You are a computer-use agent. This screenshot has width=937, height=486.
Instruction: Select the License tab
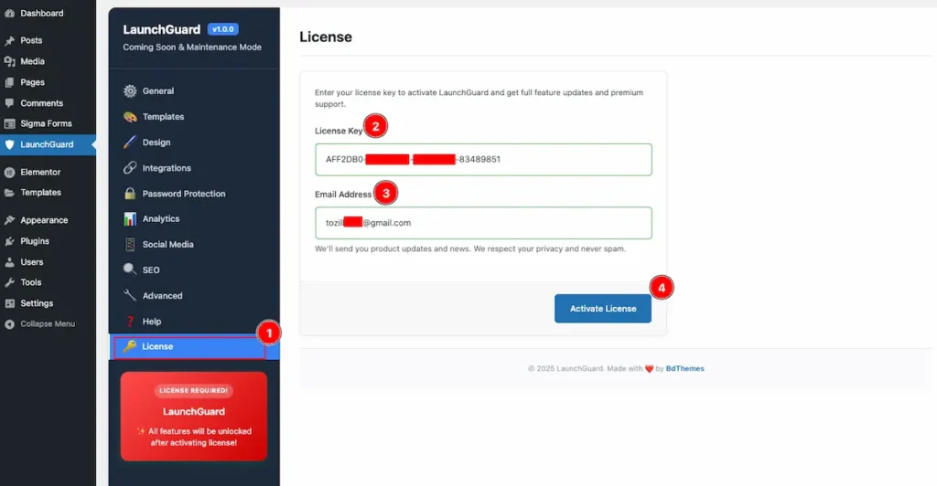click(x=194, y=346)
